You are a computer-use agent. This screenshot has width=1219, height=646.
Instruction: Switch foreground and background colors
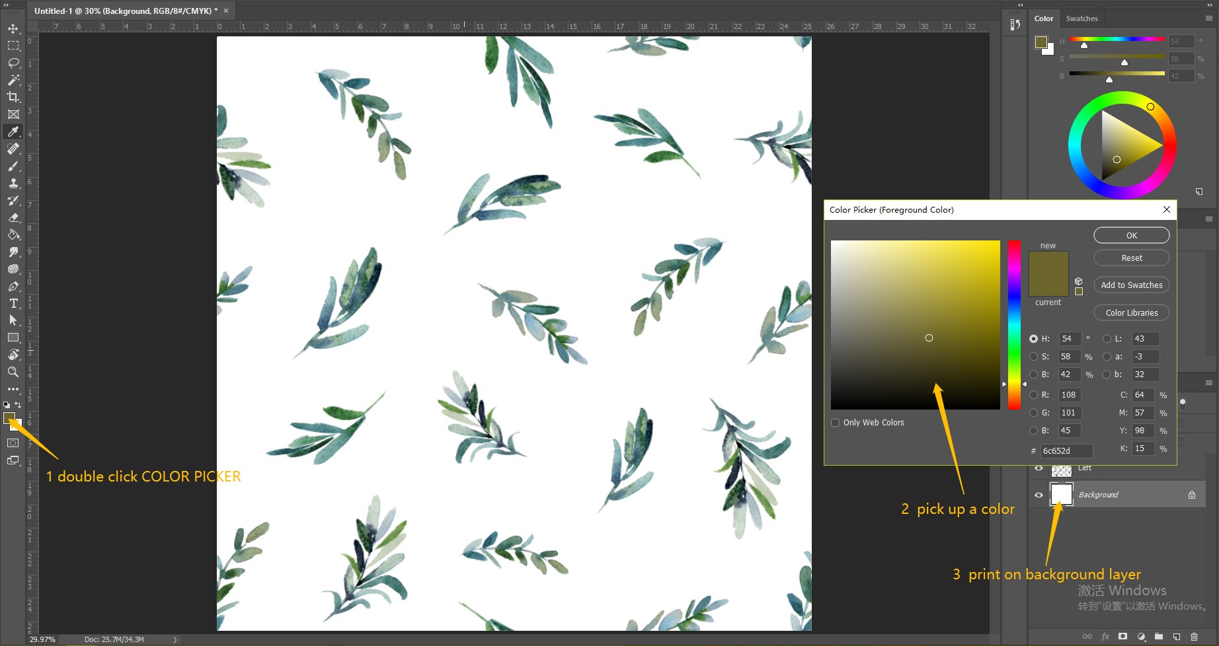[19, 404]
